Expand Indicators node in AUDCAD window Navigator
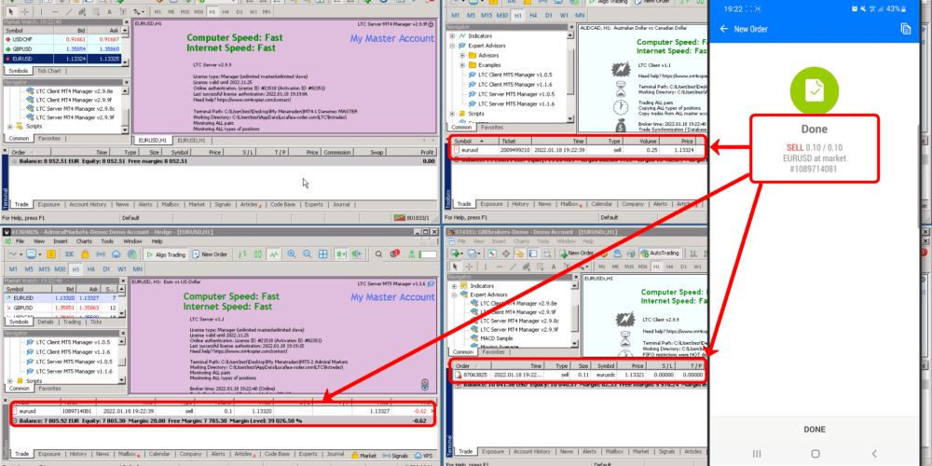The height and width of the screenshot is (466, 932). click(x=454, y=36)
